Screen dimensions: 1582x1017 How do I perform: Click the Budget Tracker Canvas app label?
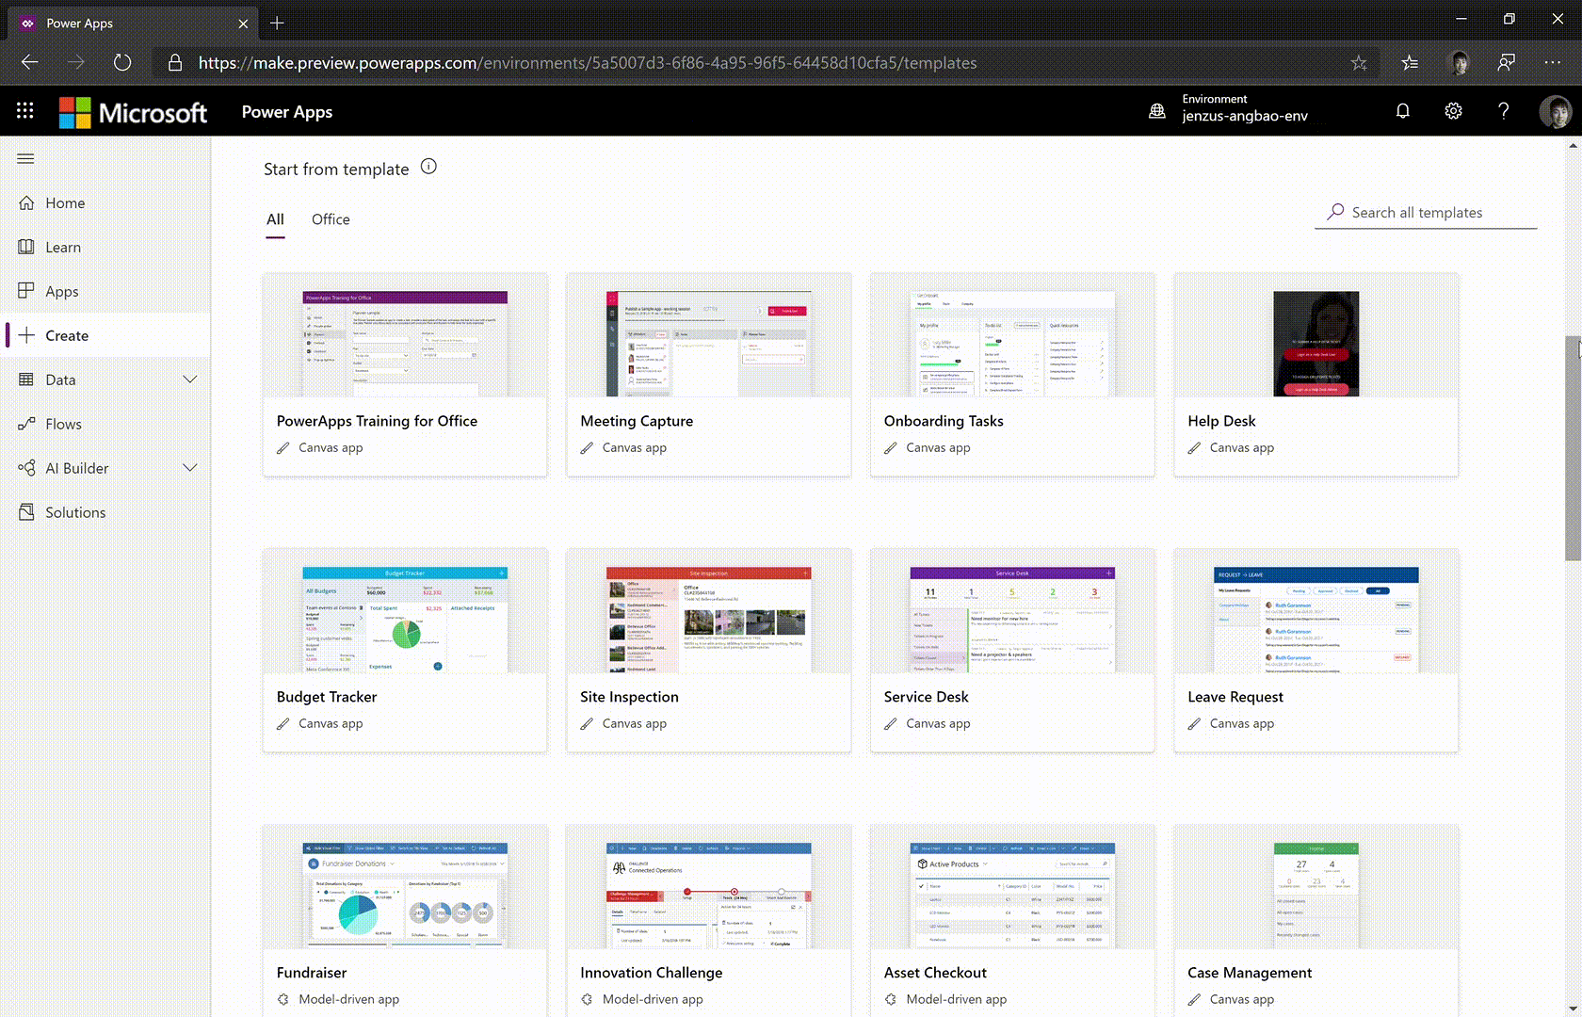tap(331, 723)
